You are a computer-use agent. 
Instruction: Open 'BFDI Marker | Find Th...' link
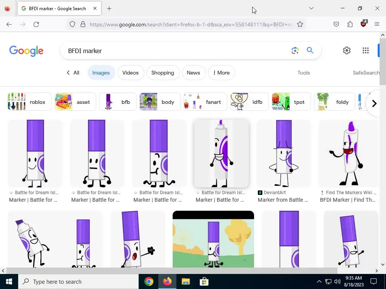coord(348,200)
